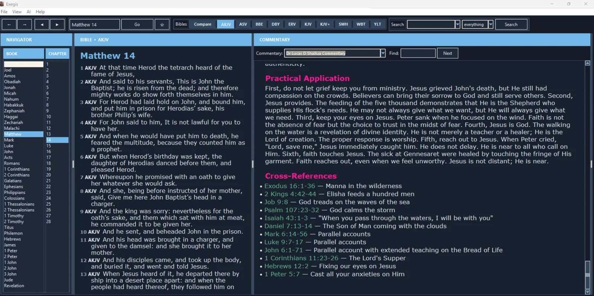The image size is (594, 296).
Task: Open the Help menu
Action: (x=40, y=12)
